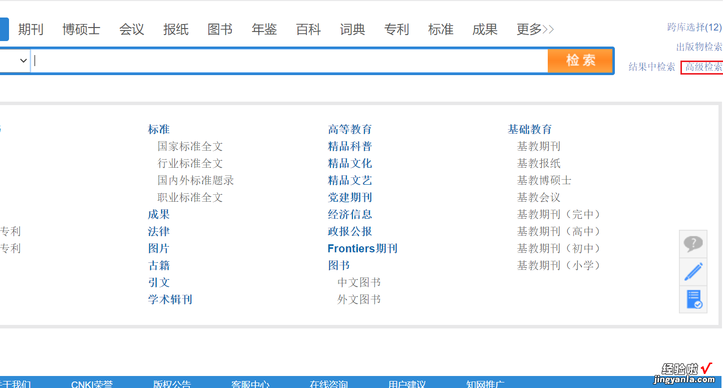The height and width of the screenshot is (388, 723).
Task: Open 基教期刊（小学） link
Action: pos(560,265)
